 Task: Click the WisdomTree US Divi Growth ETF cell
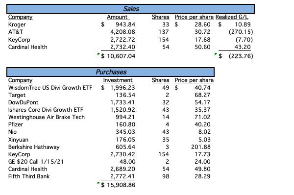(x=50, y=88)
